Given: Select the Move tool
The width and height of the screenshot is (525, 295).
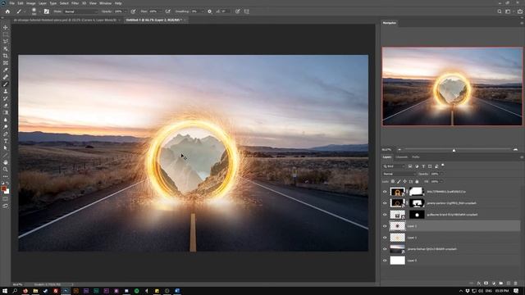Looking at the screenshot, I should 6,27.
